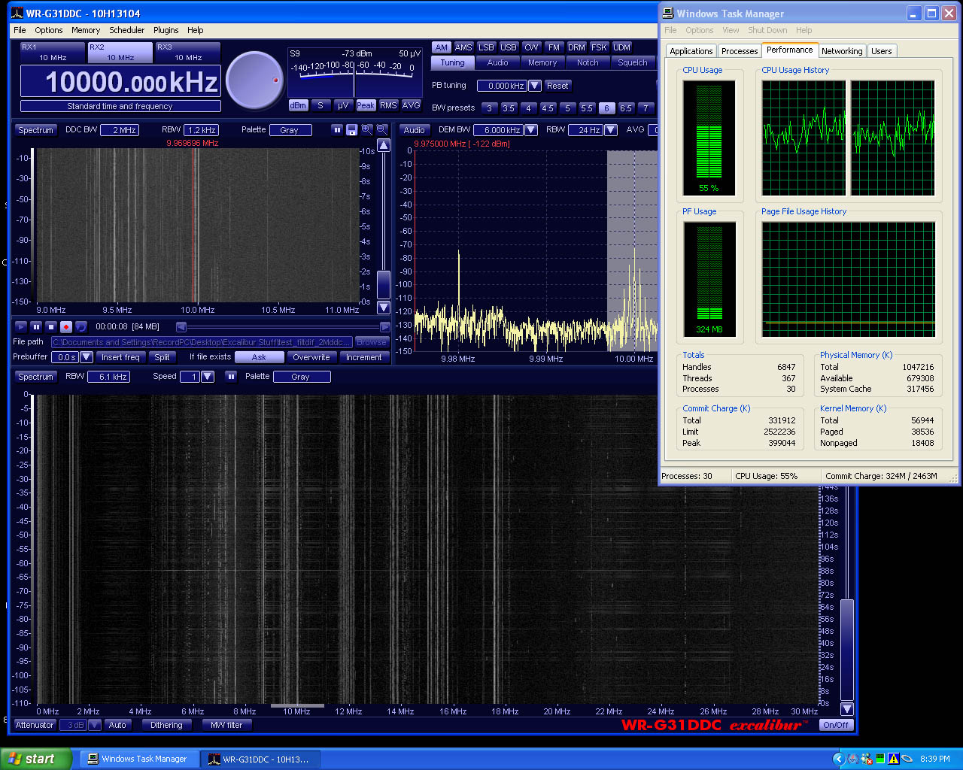The height and width of the screenshot is (770, 963).
Task: Click the yellow warning tray icon
Action: (893, 759)
